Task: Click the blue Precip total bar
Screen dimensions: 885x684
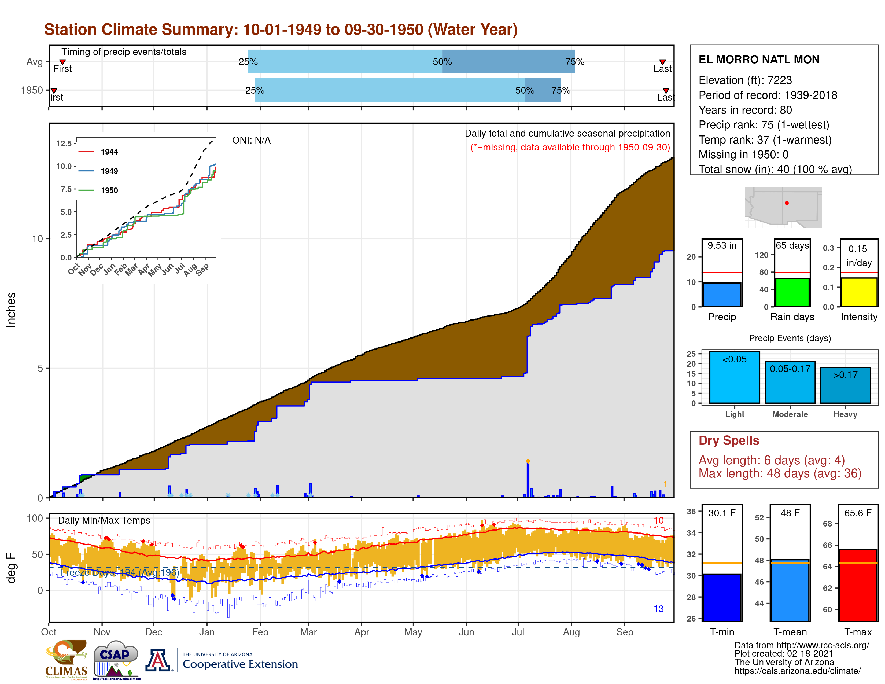Action: coord(722,295)
